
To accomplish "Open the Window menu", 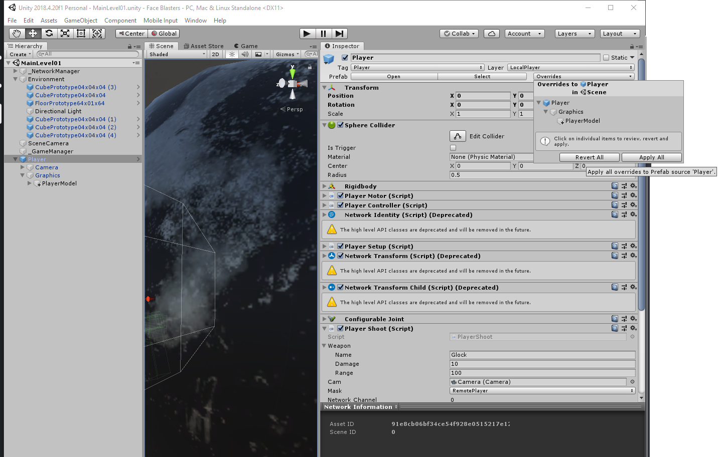I will tap(196, 21).
